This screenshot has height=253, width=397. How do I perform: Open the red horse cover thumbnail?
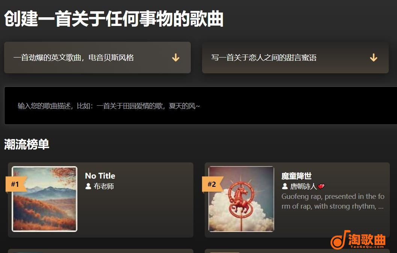click(241, 199)
